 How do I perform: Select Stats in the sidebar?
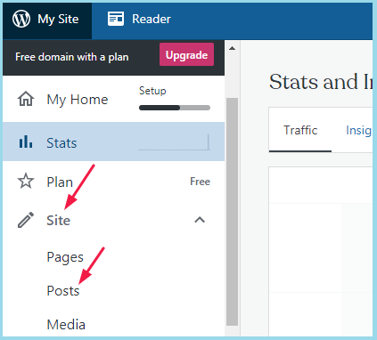coord(113,142)
